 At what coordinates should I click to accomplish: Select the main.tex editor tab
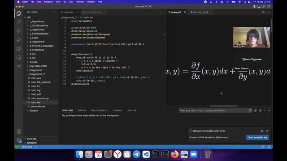coord(69,12)
